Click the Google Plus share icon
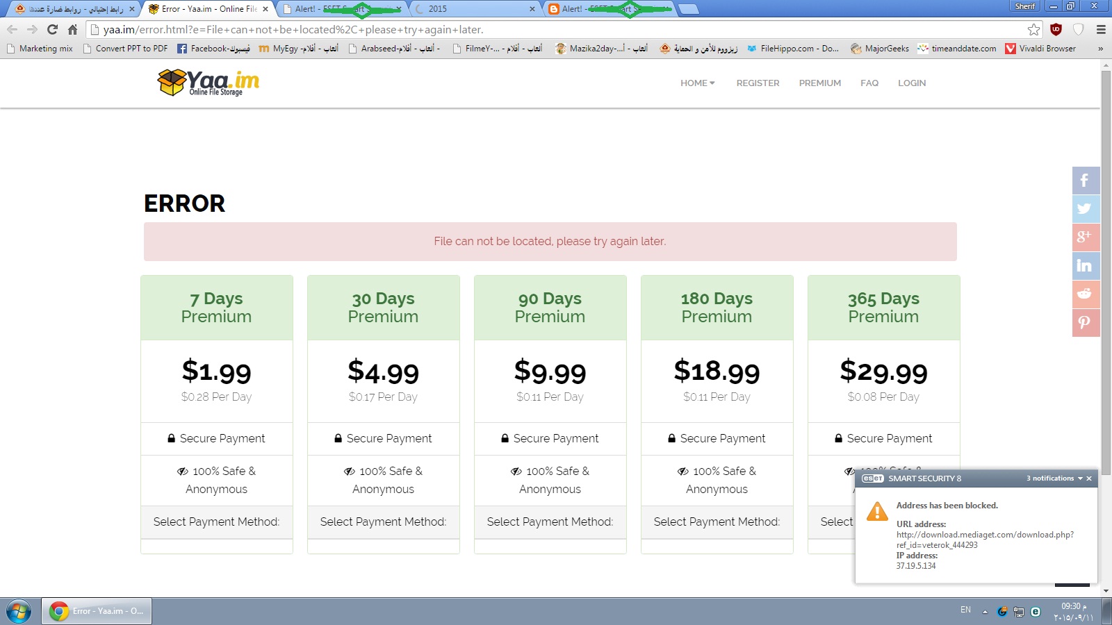The width and height of the screenshot is (1112, 625). [x=1085, y=237]
